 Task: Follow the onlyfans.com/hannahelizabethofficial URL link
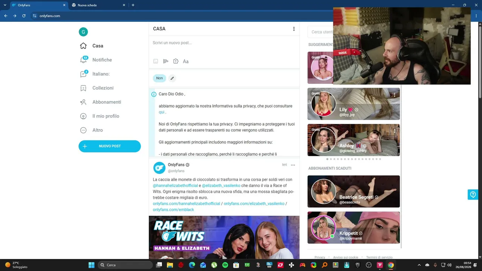pyautogui.click(x=186, y=204)
